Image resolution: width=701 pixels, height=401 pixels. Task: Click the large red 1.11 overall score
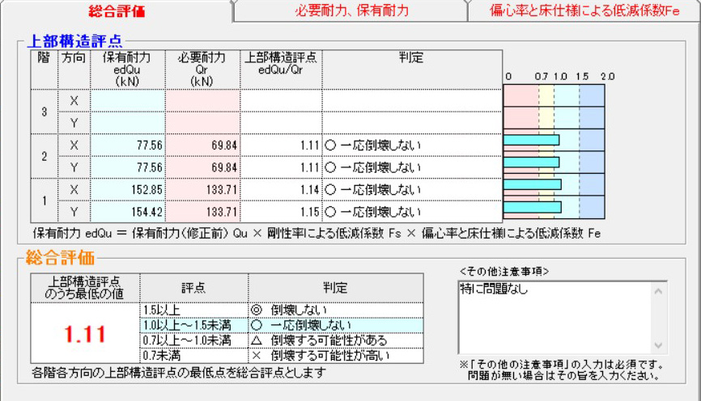pos(85,334)
